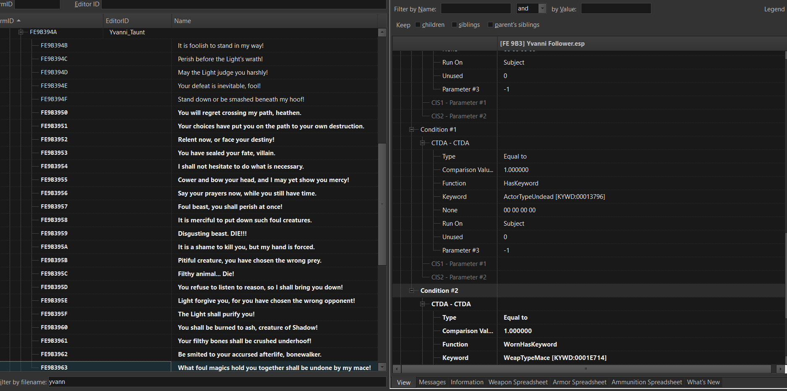
Task: Sort by the EditorID column header
Action: pyautogui.click(x=137, y=21)
